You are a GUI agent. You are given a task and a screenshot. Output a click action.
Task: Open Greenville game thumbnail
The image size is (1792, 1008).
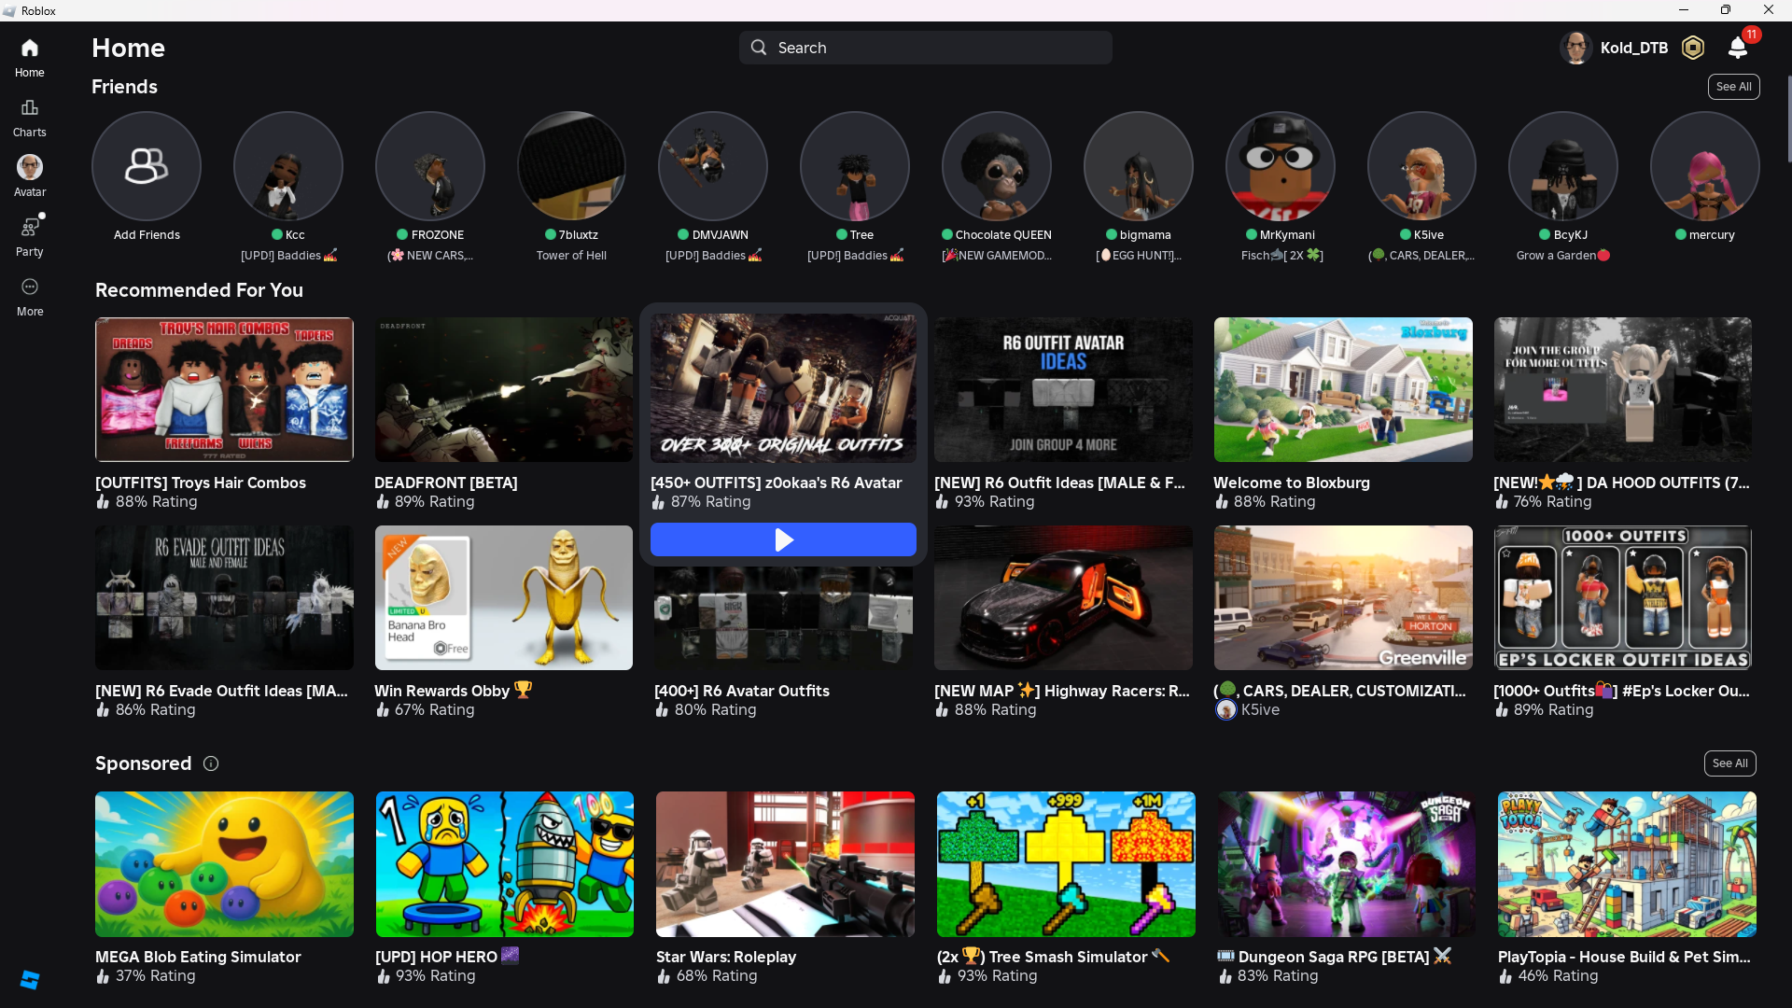(1343, 597)
